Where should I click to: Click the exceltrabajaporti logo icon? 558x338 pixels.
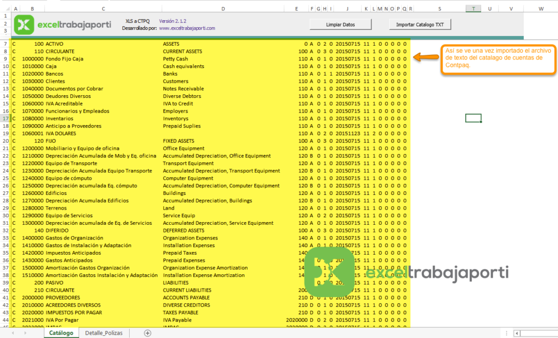(24, 25)
